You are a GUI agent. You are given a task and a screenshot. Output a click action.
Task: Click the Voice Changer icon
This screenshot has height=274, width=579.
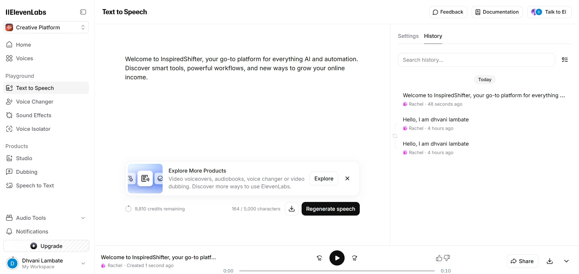pos(9,101)
